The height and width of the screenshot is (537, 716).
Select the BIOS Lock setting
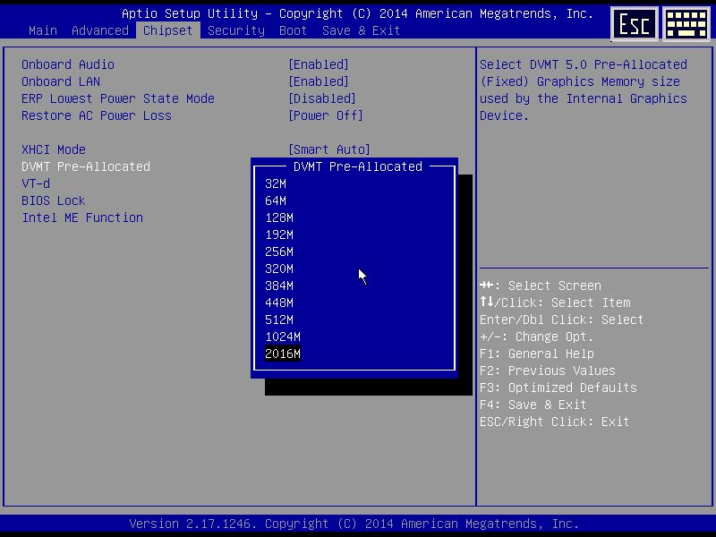click(x=54, y=200)
